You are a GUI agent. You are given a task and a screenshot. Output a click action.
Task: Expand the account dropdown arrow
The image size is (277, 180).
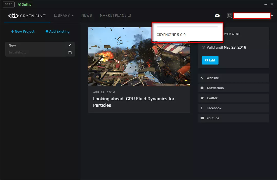click(x=272, y=16)
